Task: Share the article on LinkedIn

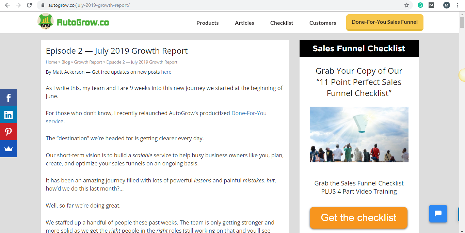Action: 8,115
